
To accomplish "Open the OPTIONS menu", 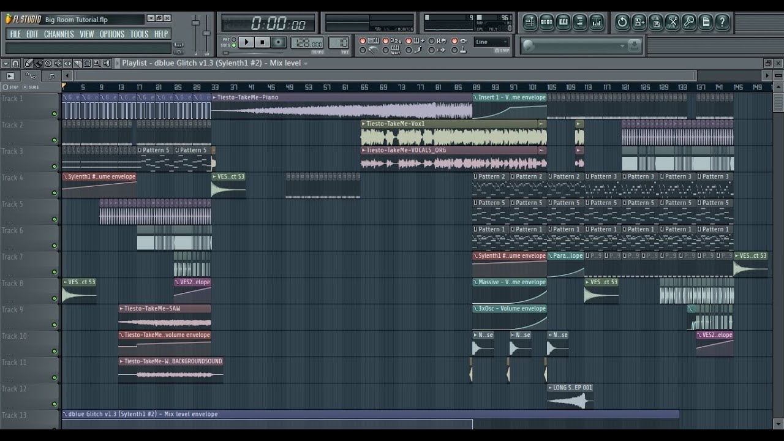I will coord(112,34).
